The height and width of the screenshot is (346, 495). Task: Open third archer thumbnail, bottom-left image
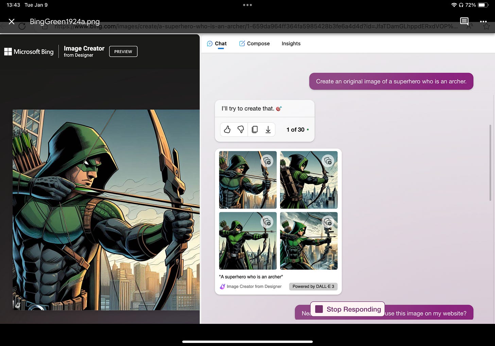click(248, 241)
